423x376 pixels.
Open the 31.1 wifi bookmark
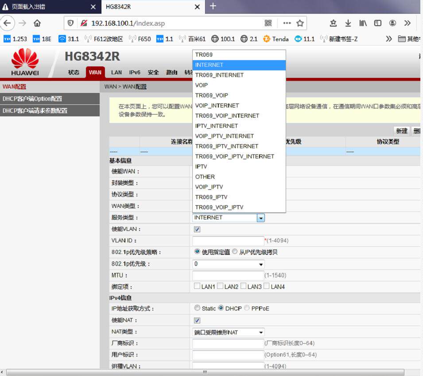coord(69,39)
